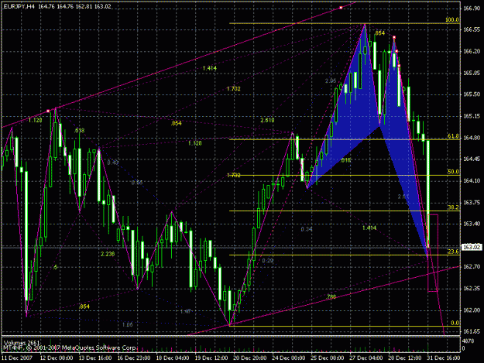This screenshot has width=484, height=363.
Task: Select the 164.80 price axis label
Action: point(472,138)
